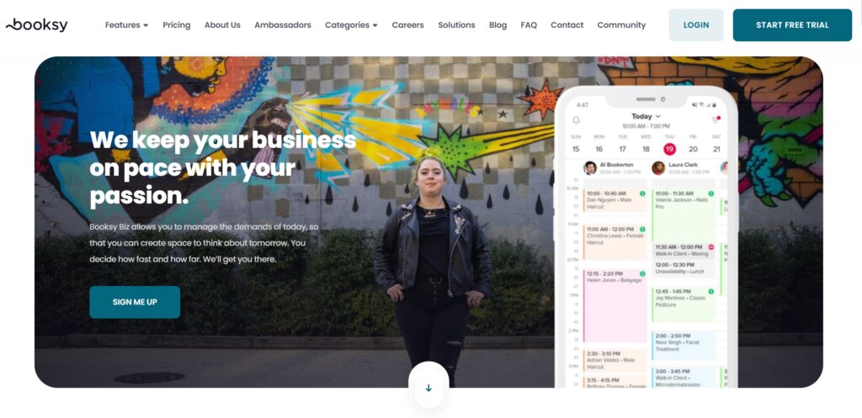Viewport: 862px width, 418px height.
Task: Select Helen Jones Balayage appointment block
Action: tap(615, 306)
